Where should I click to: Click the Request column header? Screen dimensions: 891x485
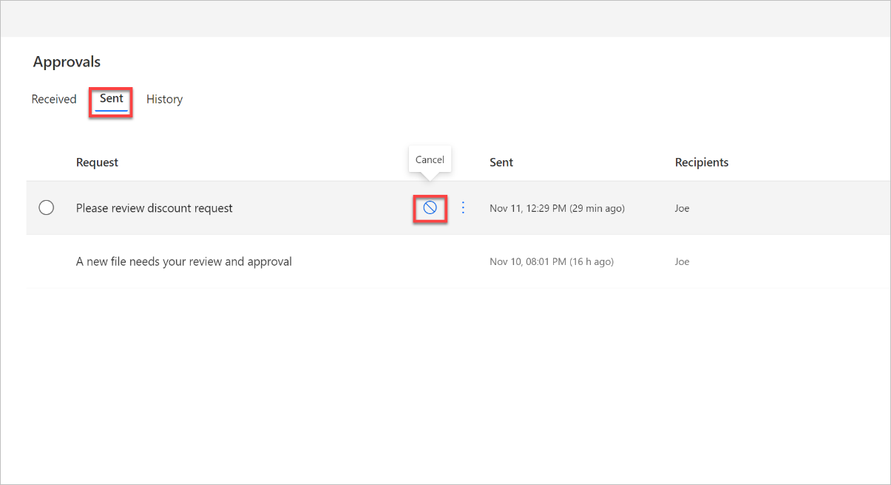pos(97,162)
